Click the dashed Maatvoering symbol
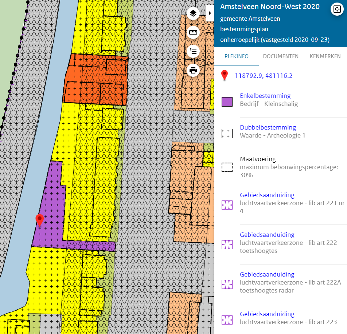 [x=227, y=167]
